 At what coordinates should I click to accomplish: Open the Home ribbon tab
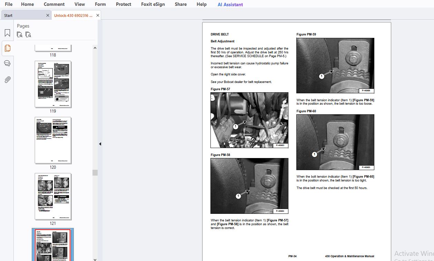pos(27,4)
